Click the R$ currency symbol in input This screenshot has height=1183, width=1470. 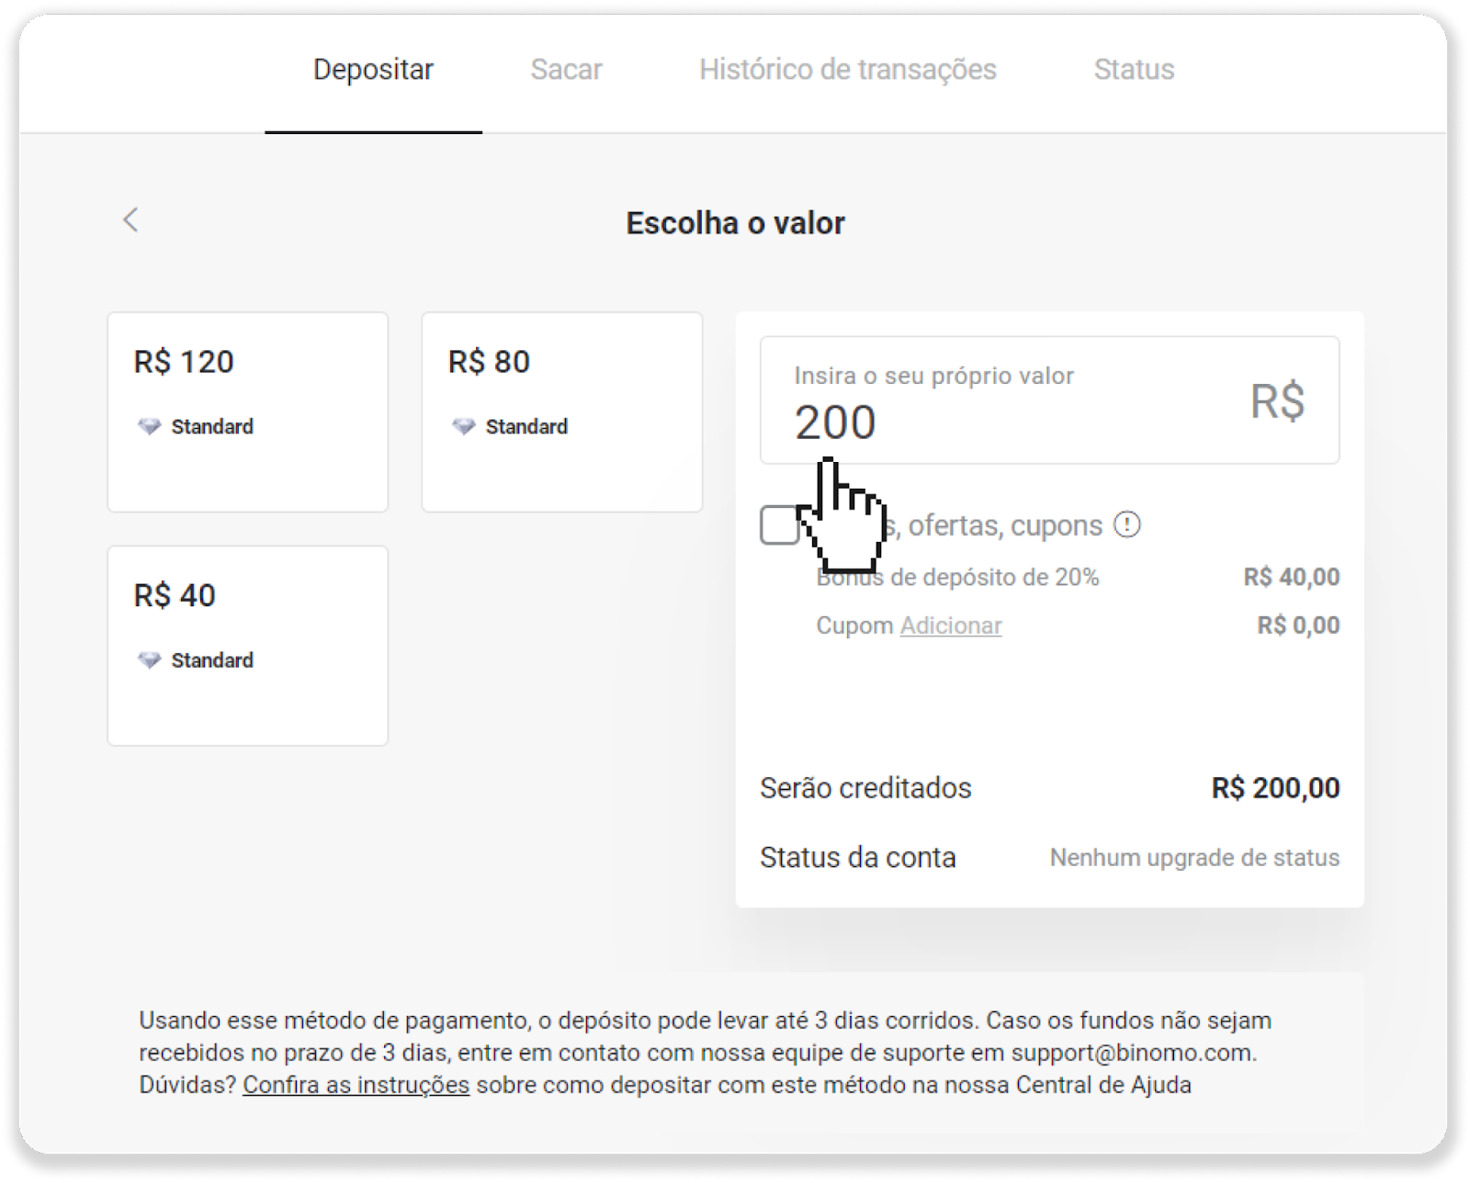click(x=1277, y=401)
